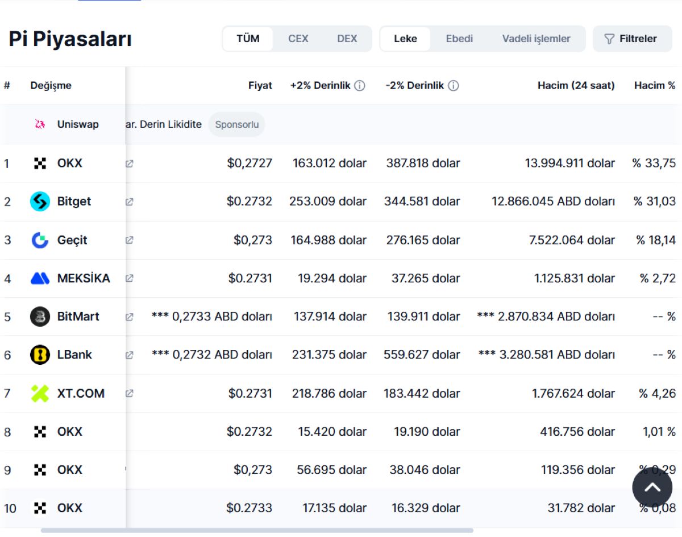Image resolution: width=682 pixels, height=537 pixels.
Task: Click the MEKSİKA exchange logo icon
Action: 40,278
